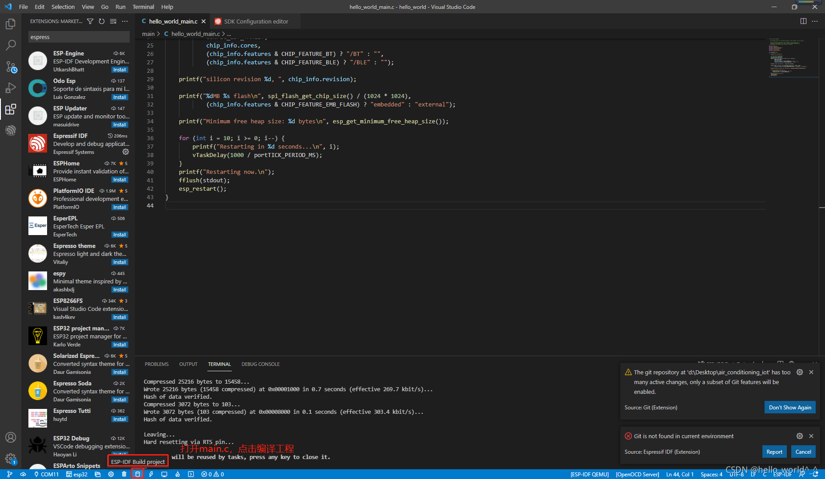The image size is (825, 479).
Task: Open ESP-IDF terminal icon in status bar
Action: pos(191,474)
